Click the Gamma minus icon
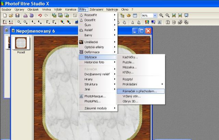 pos(48,22)
